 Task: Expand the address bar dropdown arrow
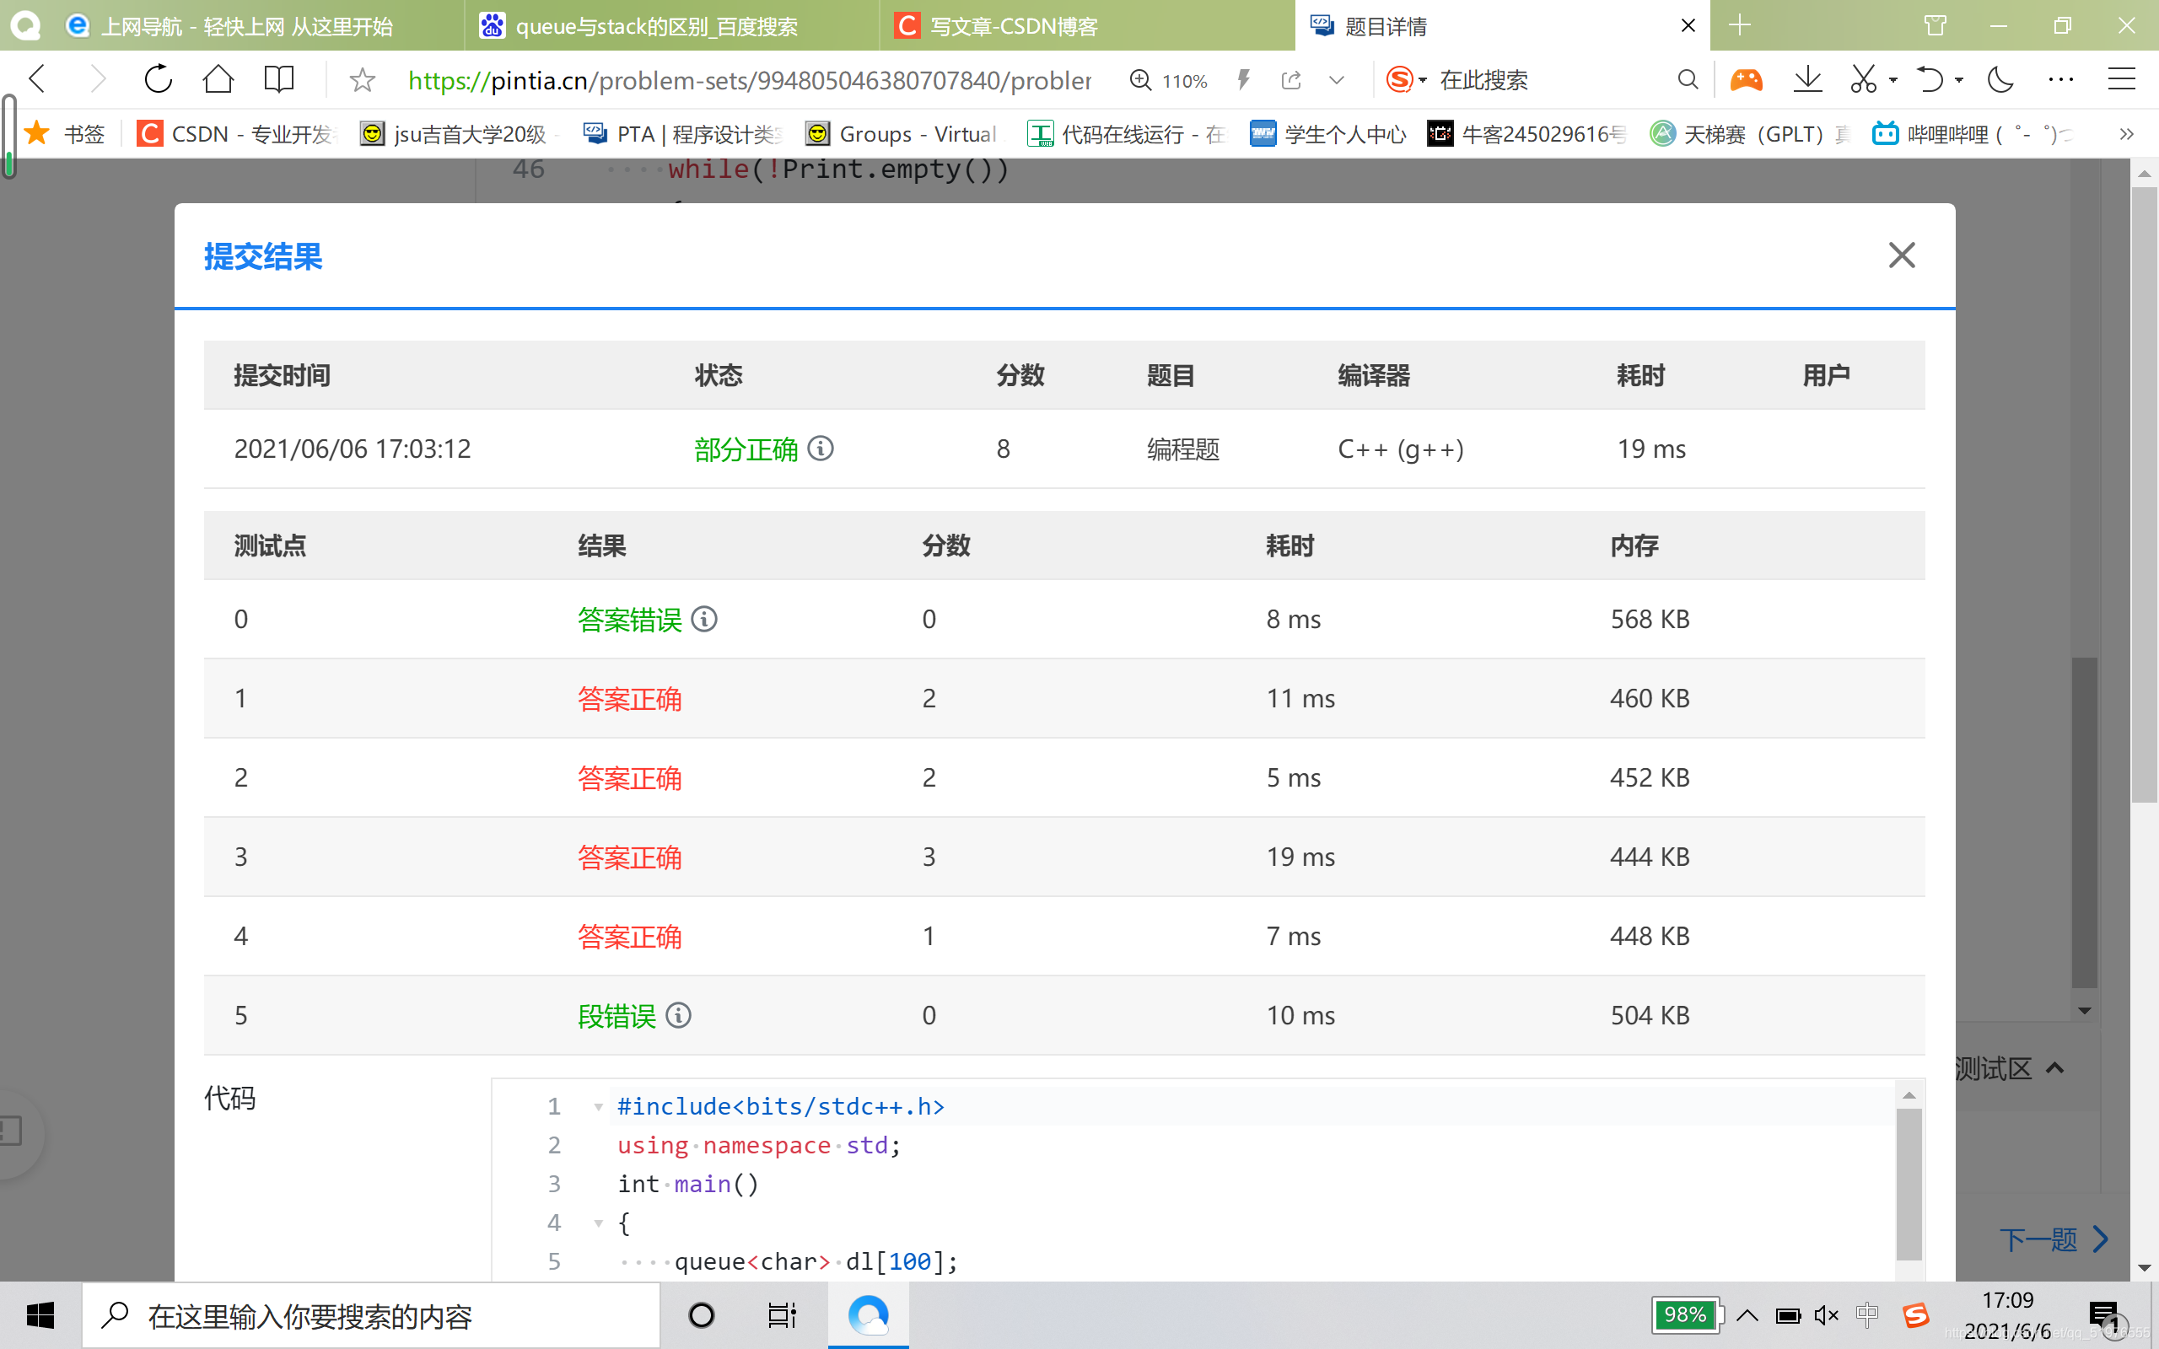click(1337, 80)
